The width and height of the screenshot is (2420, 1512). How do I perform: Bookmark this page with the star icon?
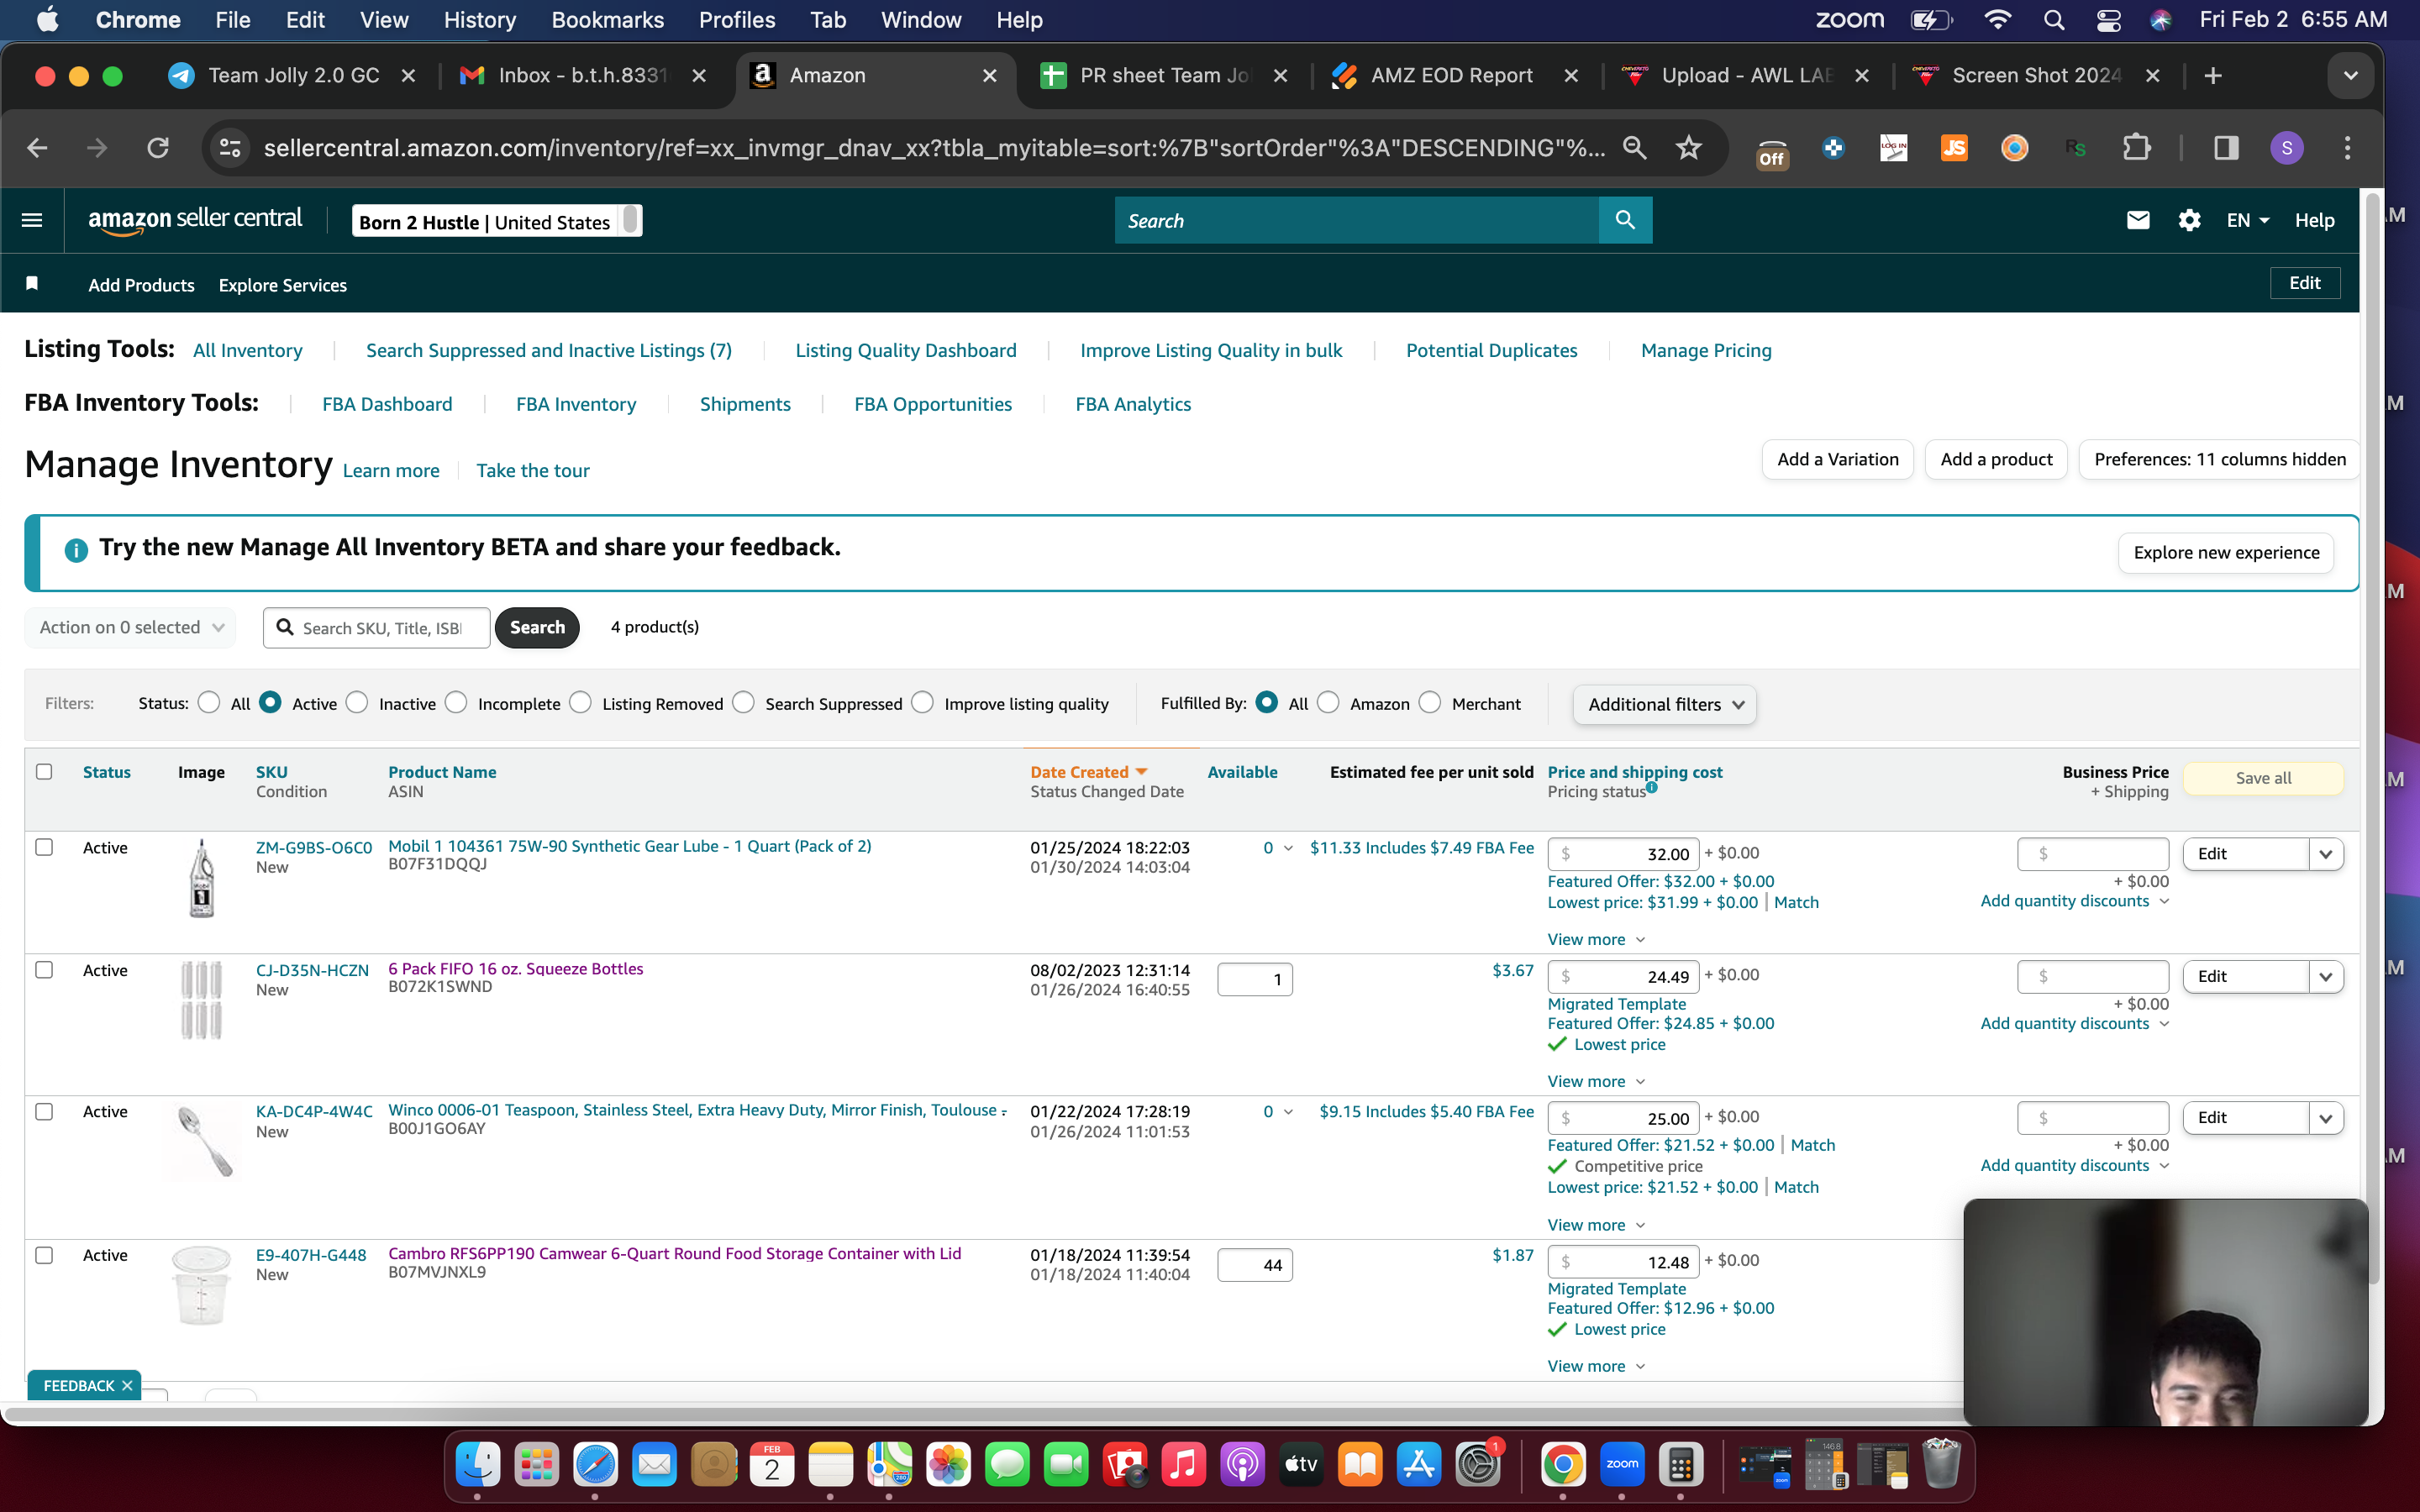1689,148
